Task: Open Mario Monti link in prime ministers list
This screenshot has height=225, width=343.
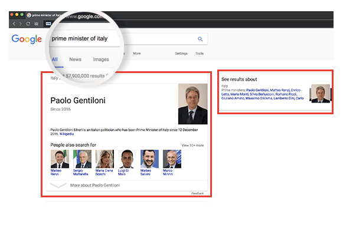Action: [239, 94]
